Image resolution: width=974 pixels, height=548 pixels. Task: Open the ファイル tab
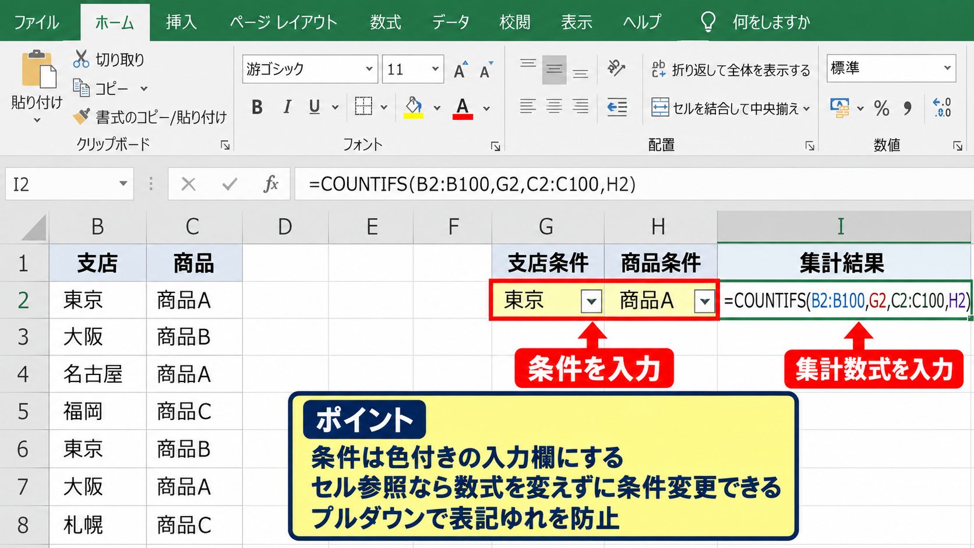tap(36, 22)
